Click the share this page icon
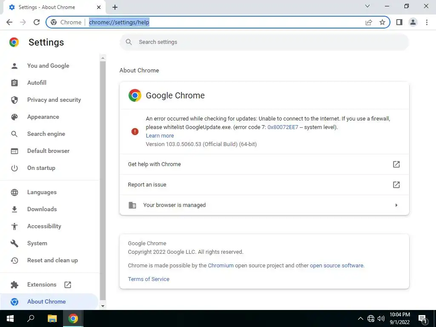The image size is (436, 327). tap(369, 22)
